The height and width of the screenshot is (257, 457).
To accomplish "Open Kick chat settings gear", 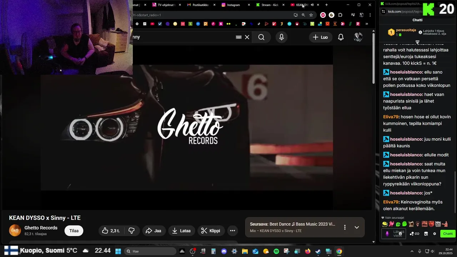I will click(435, 234).
